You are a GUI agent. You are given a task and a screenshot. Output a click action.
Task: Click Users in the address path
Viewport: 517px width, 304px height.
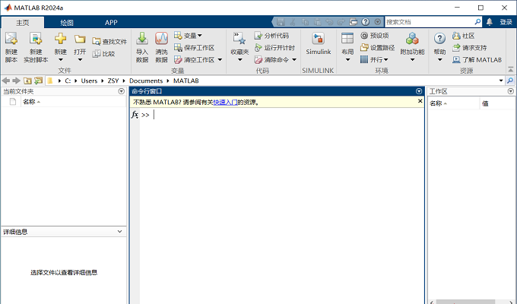(89, 81)
